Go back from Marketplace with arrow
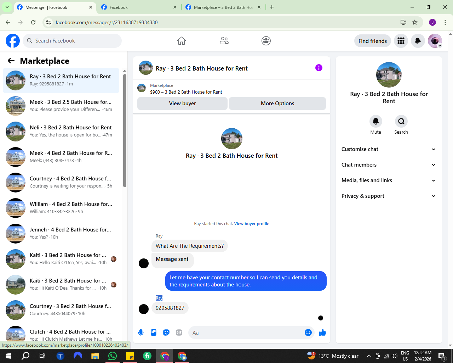 pyautogui.click(x=11, y=61)
